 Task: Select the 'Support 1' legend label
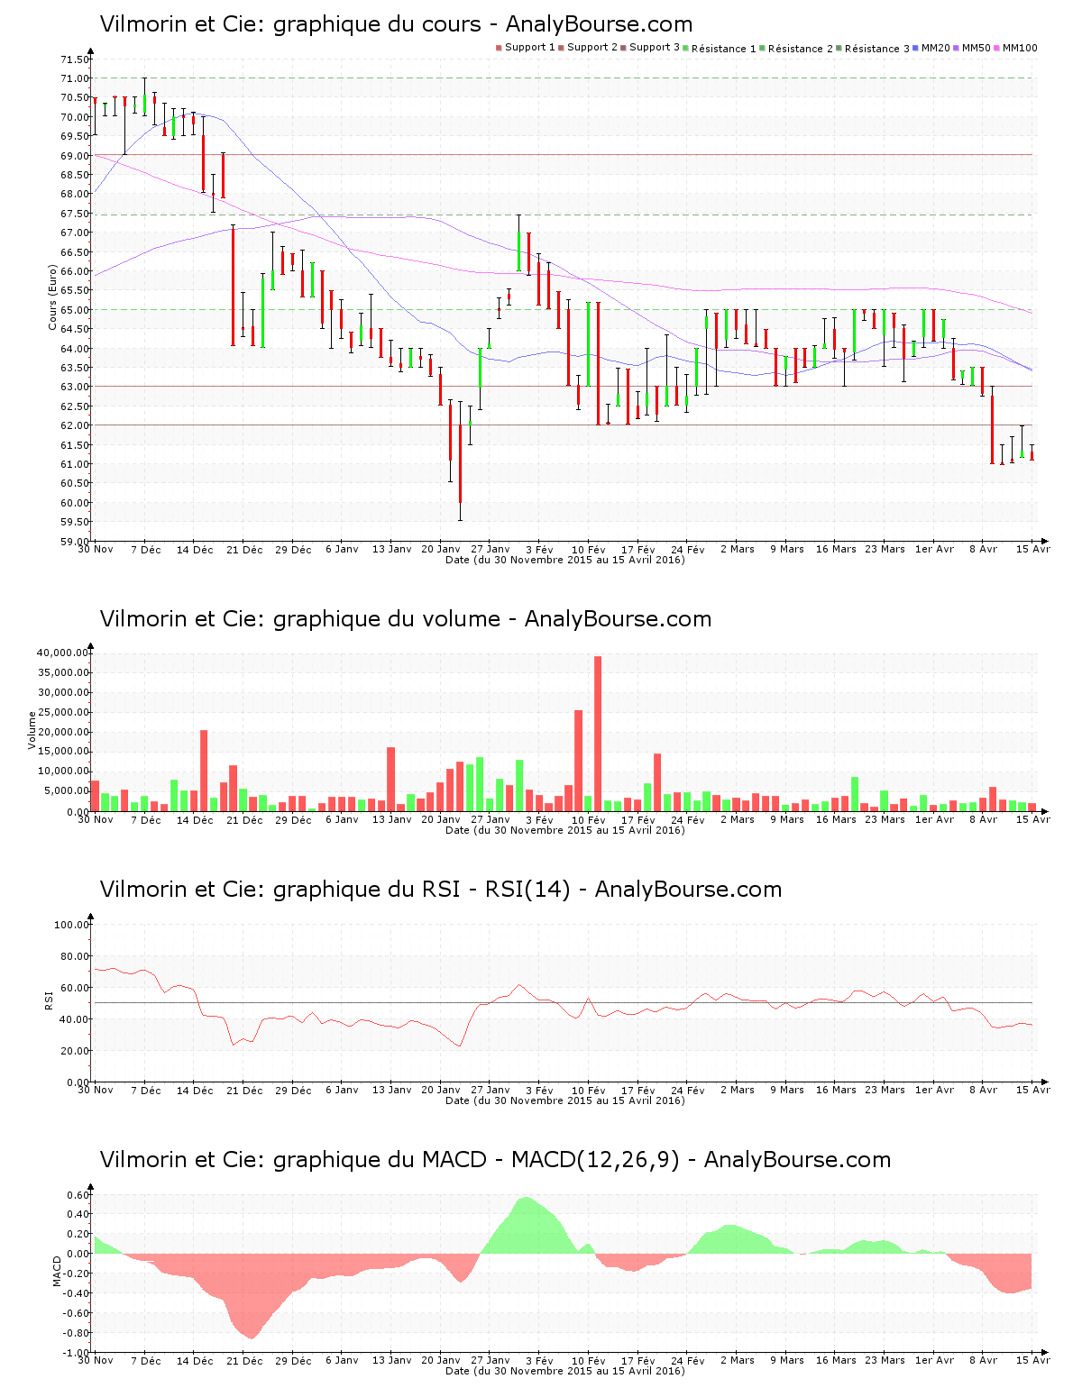point(530,48)
